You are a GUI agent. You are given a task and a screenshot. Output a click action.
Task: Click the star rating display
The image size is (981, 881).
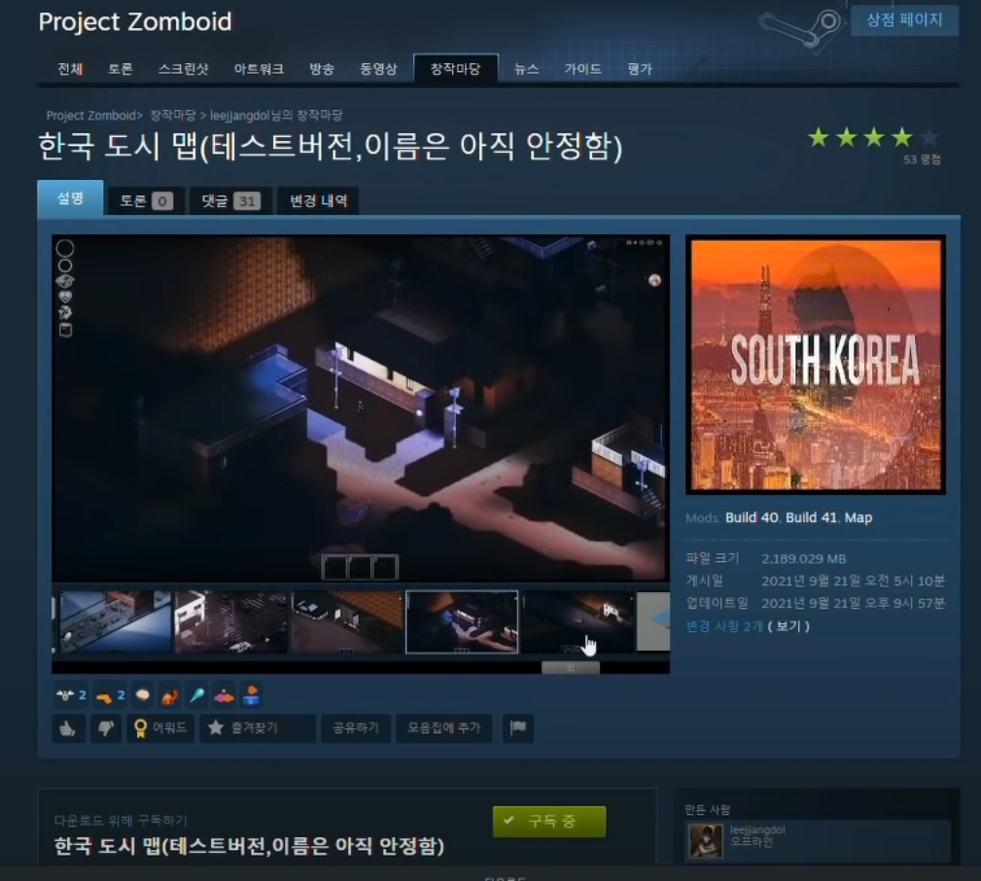873,137
